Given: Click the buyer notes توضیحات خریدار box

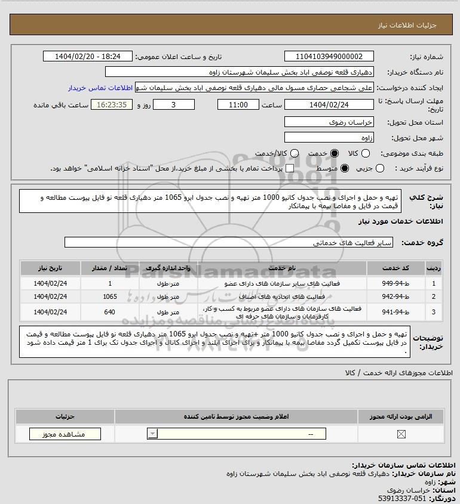Looking at the screenshot, I should pos(214,342).
